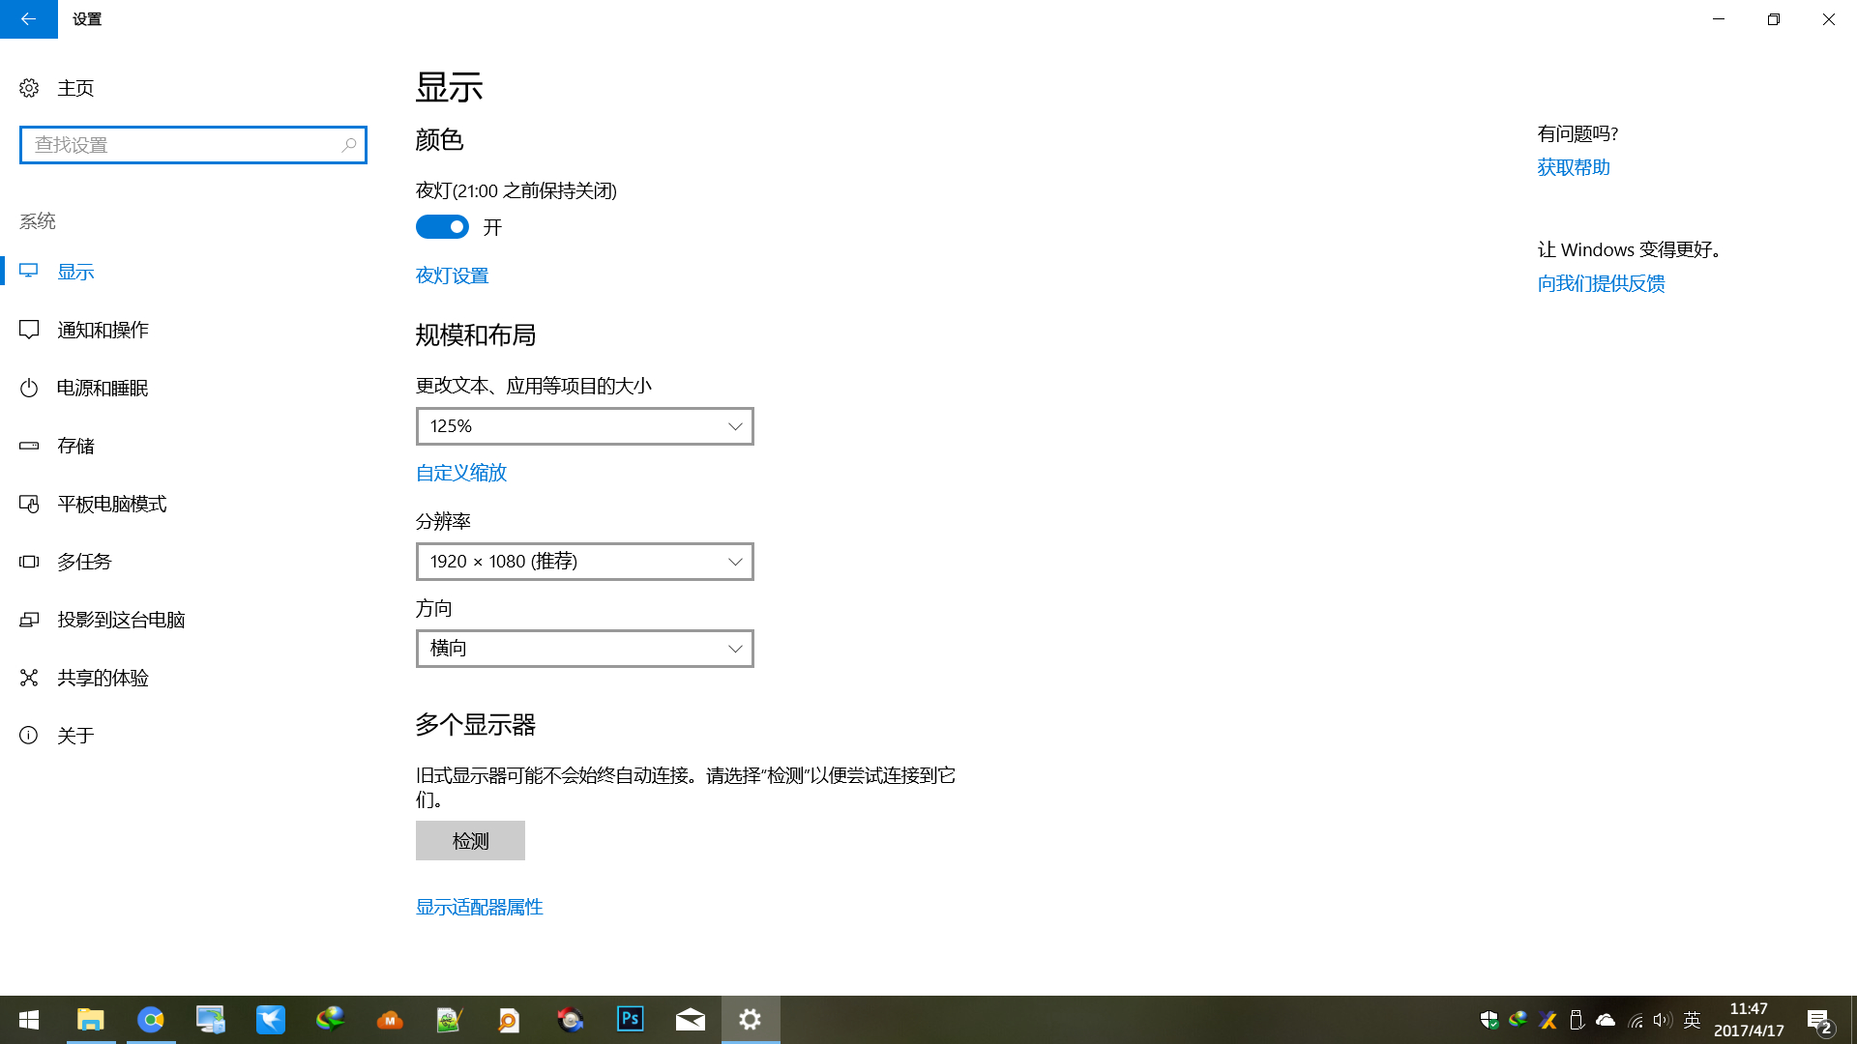Go to 通知和操作 settings page
Viewport: 1857px width, 1044px height.
click(x=102, y=330)
